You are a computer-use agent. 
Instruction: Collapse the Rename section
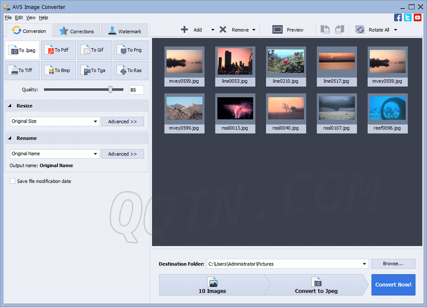(10, 138)
